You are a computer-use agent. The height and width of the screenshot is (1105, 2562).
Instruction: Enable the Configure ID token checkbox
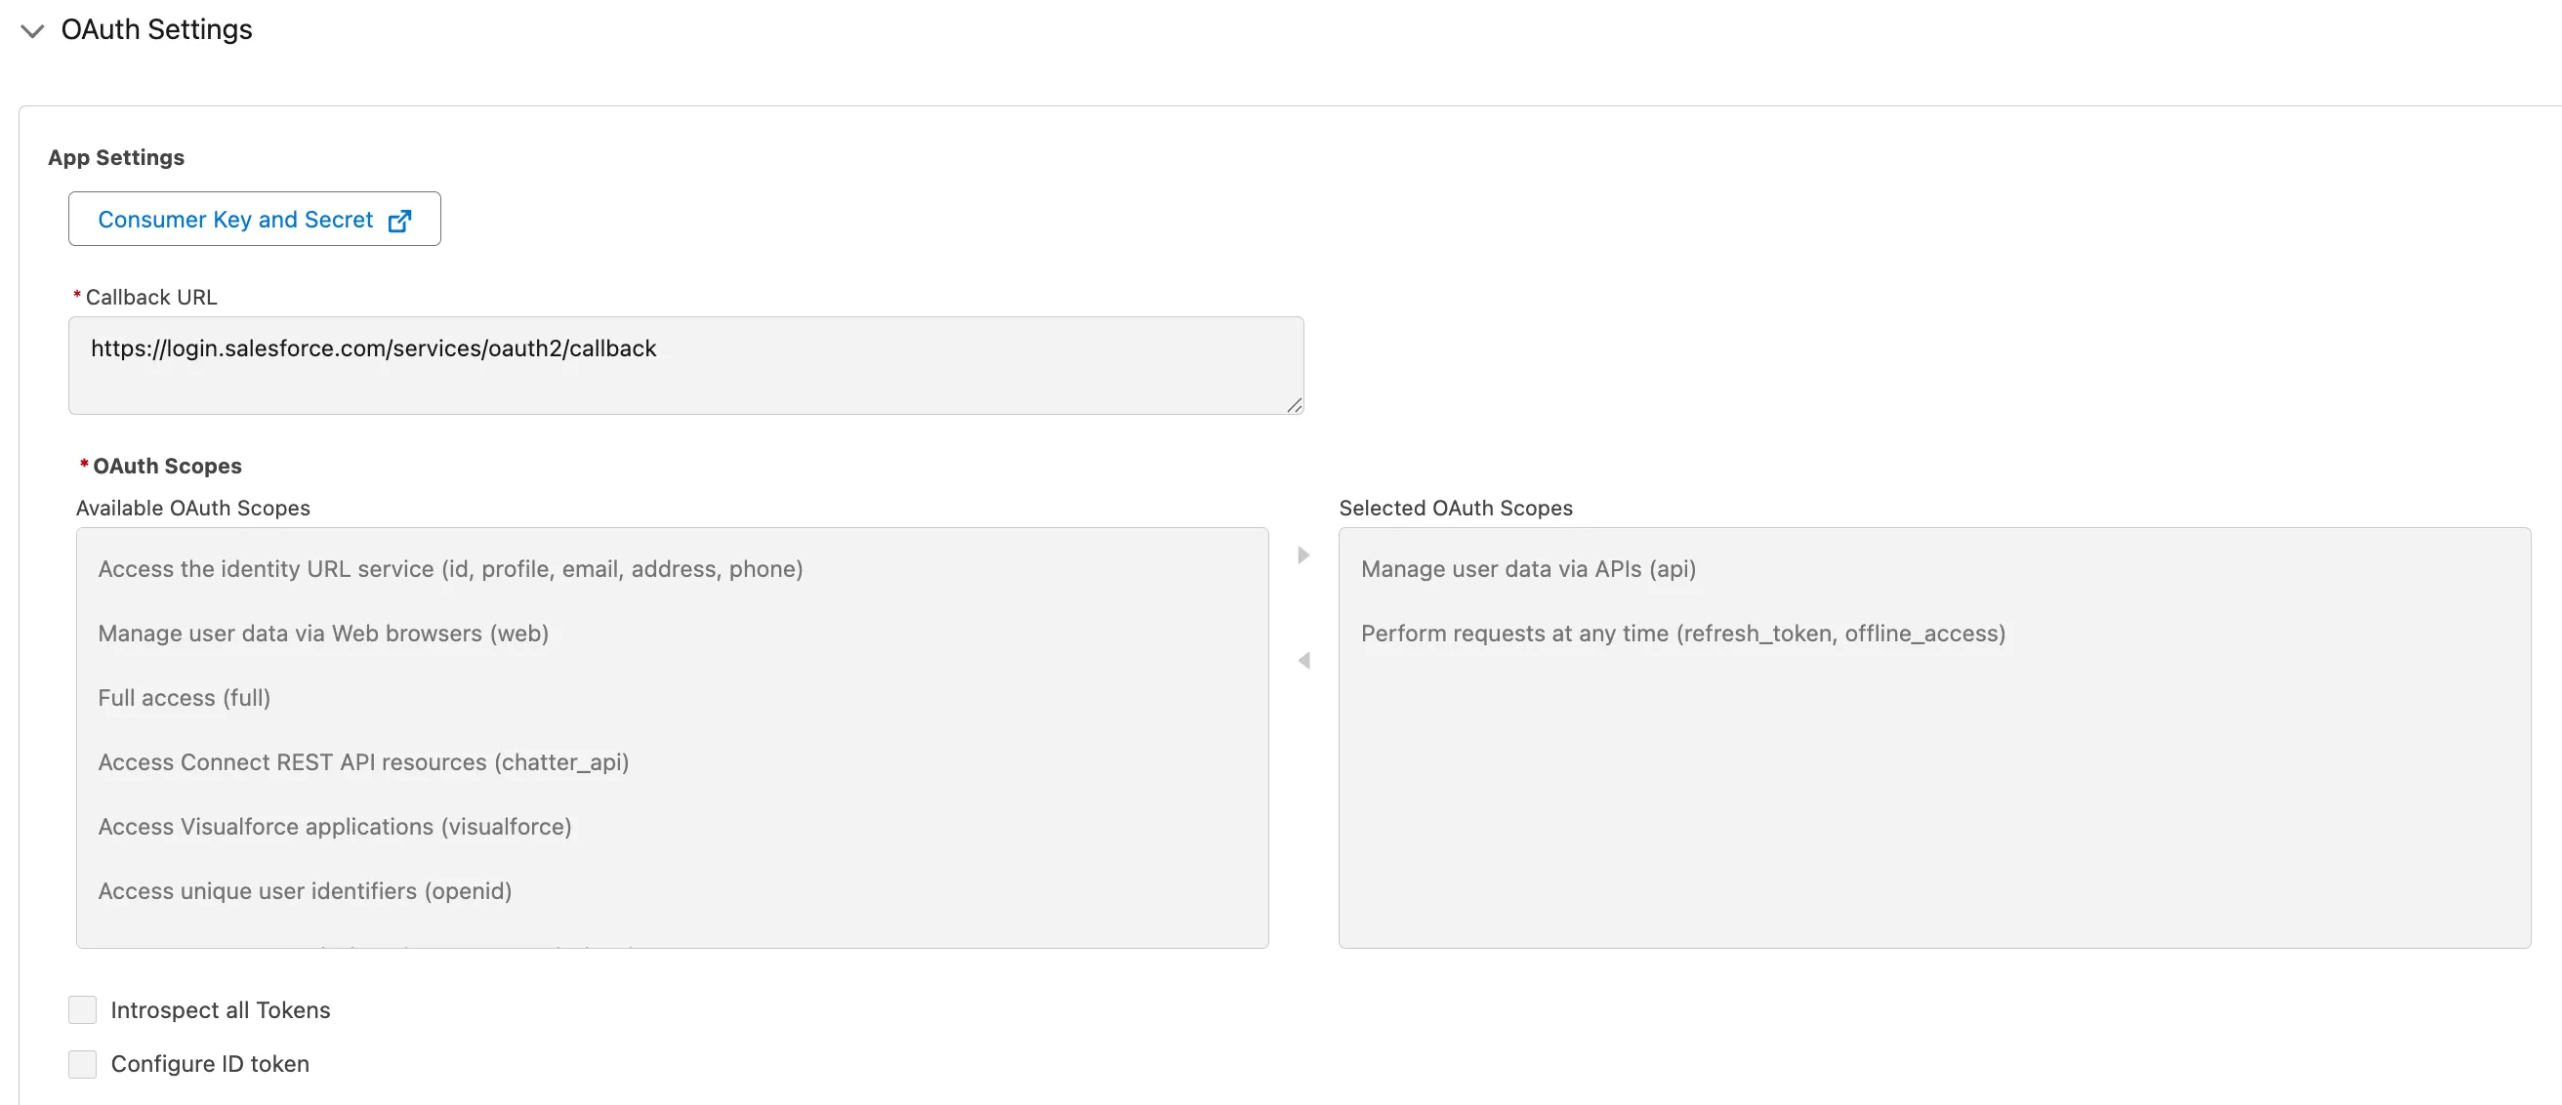tap(83, 1064)
